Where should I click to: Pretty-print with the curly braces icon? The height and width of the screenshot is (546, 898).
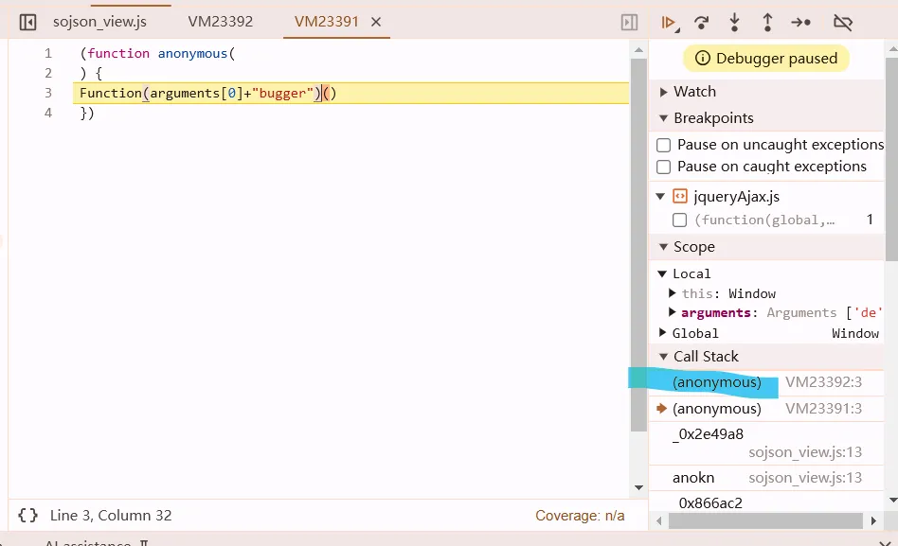pos(28,515)
